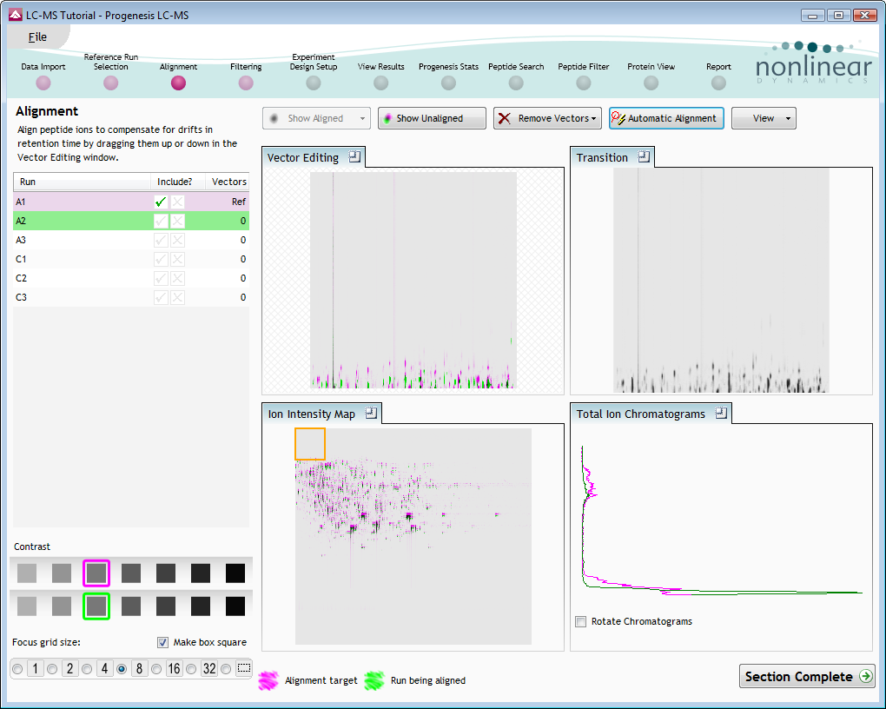
Task: Jump to the Filtering workflow step
Action: tap(246, 83)
